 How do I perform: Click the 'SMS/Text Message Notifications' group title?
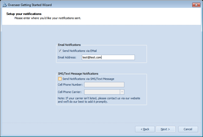pos(78,74)
